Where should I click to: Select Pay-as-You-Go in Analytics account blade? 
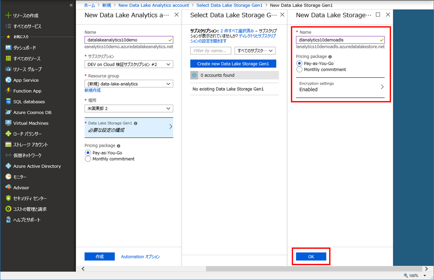click(x=88, y=153)
